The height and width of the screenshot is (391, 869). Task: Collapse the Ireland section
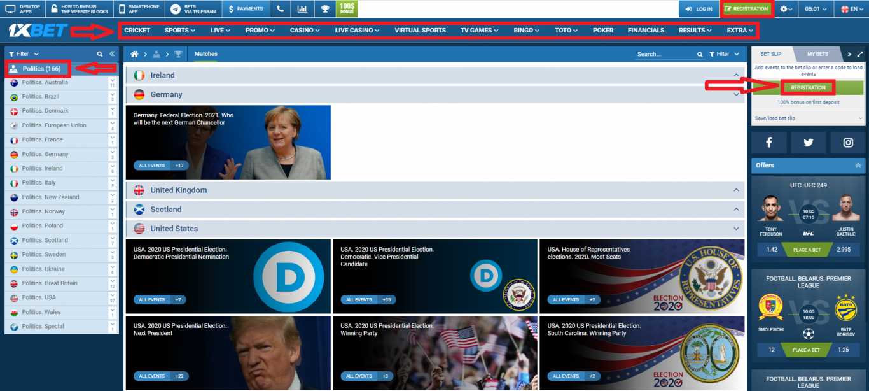(x=737, y=75)
